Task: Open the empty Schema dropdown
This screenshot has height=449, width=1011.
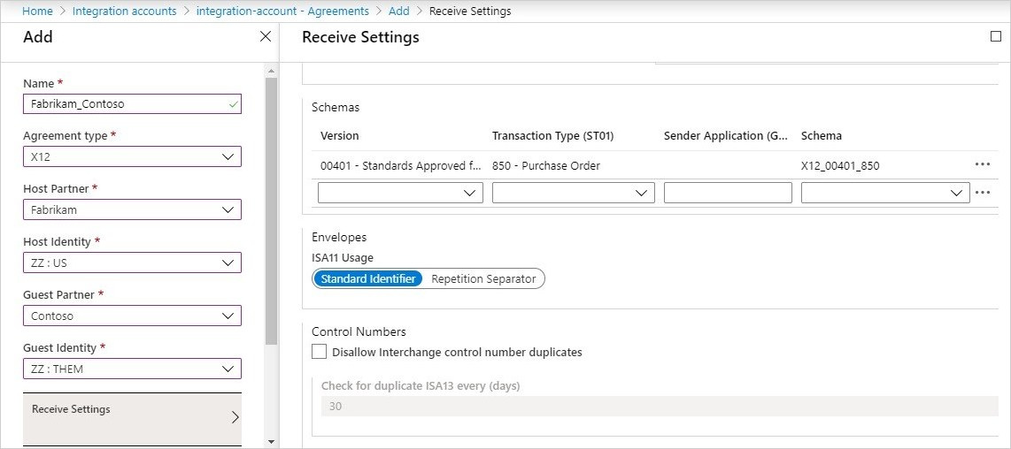Action: [885, 193]
